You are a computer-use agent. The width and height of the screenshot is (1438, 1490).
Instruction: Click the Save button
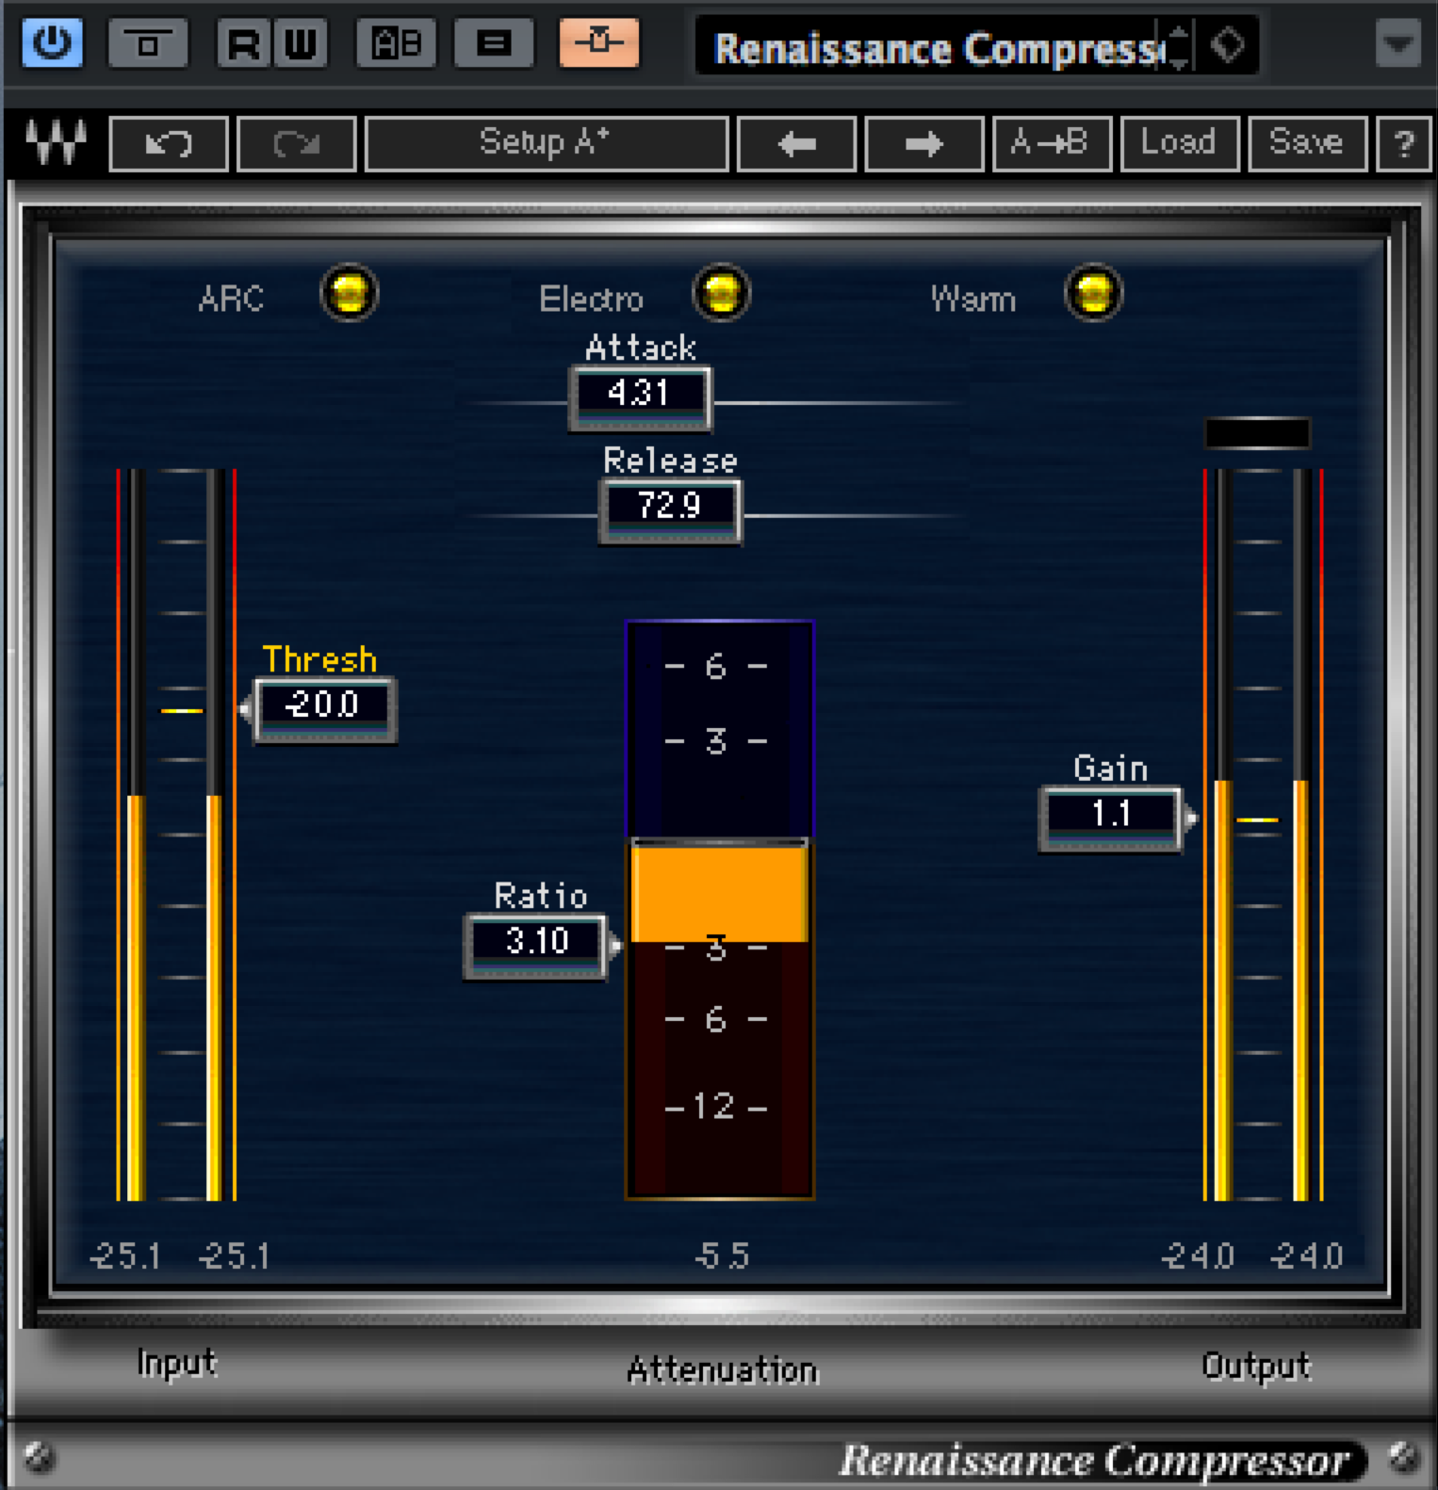point(1307,144)
